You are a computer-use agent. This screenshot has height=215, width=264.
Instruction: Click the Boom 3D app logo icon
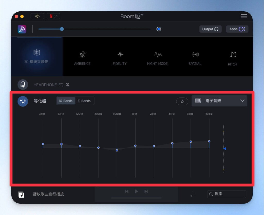tap(22, 29)
